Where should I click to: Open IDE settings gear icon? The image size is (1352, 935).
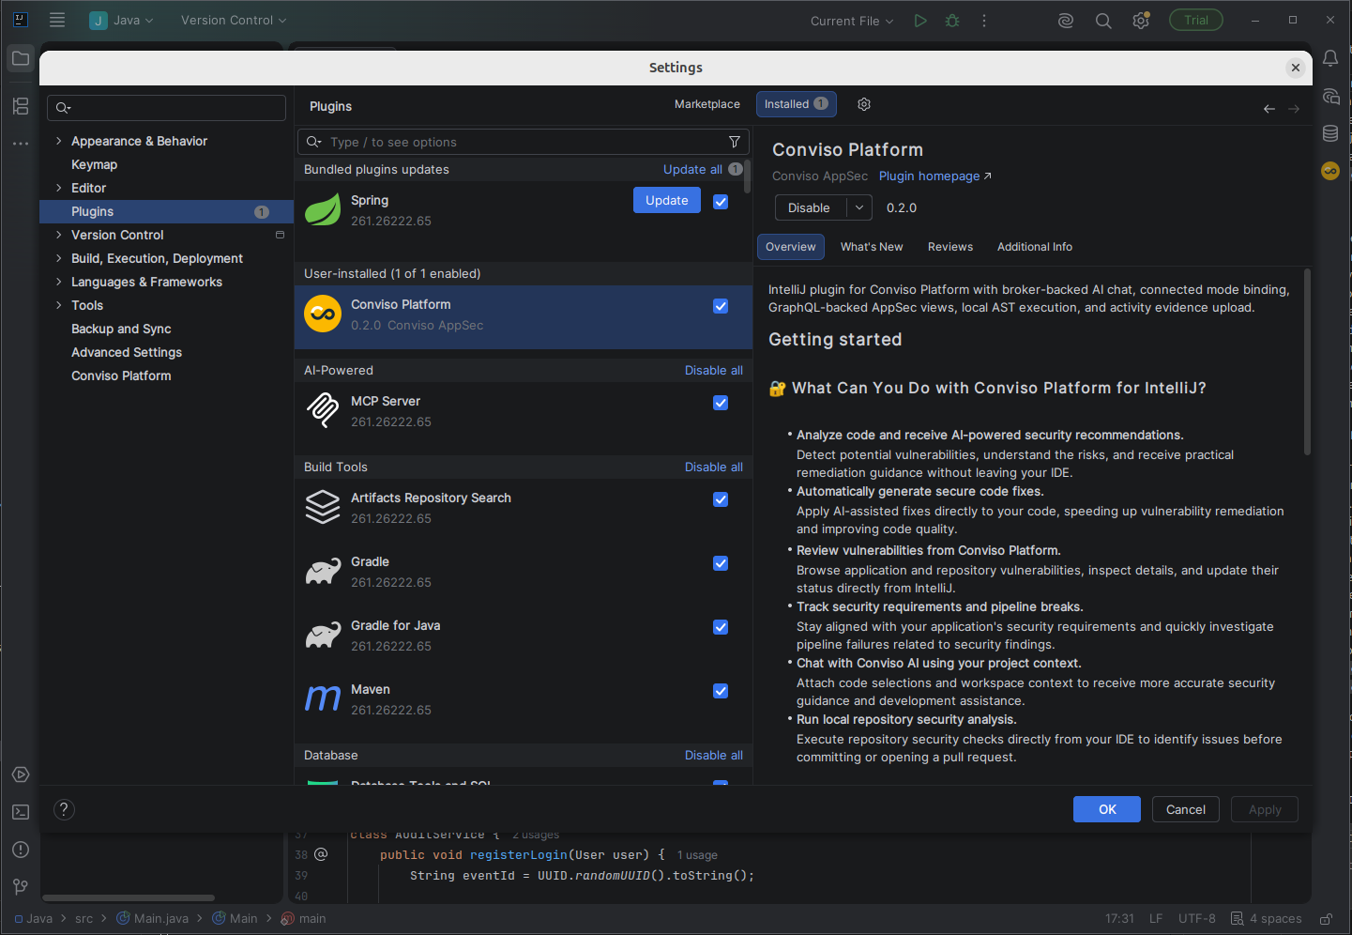pos(1141,21)
